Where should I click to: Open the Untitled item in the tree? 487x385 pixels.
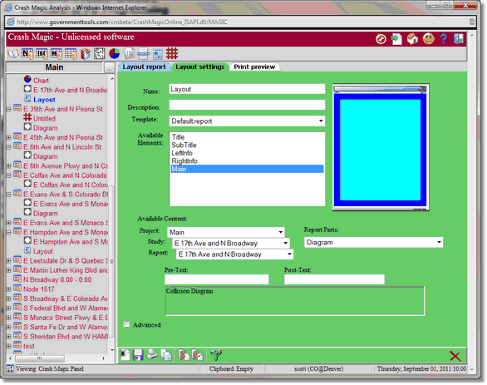tap(44, 119)
